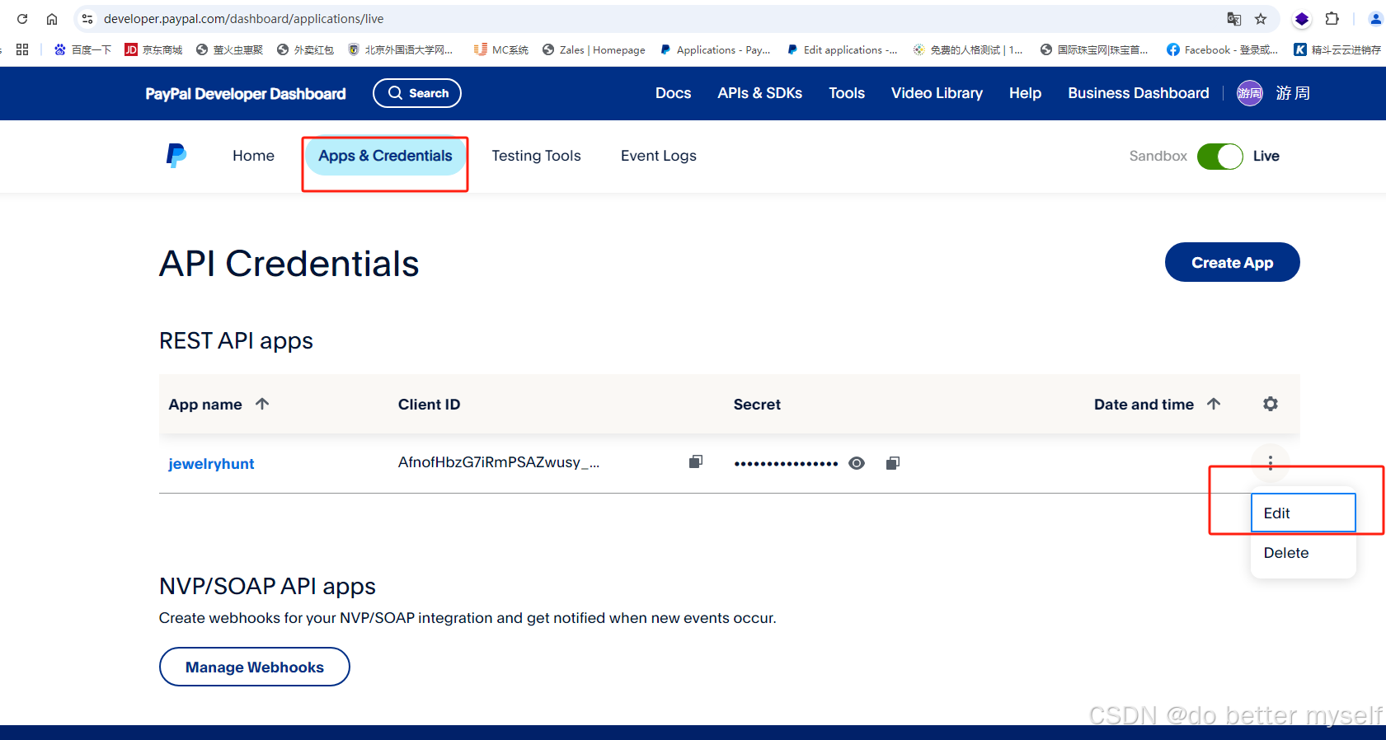Open the Zales | Homepage bookmark
The width and height of the screenshot is (1386, 740).
click(x=594, y=49)
